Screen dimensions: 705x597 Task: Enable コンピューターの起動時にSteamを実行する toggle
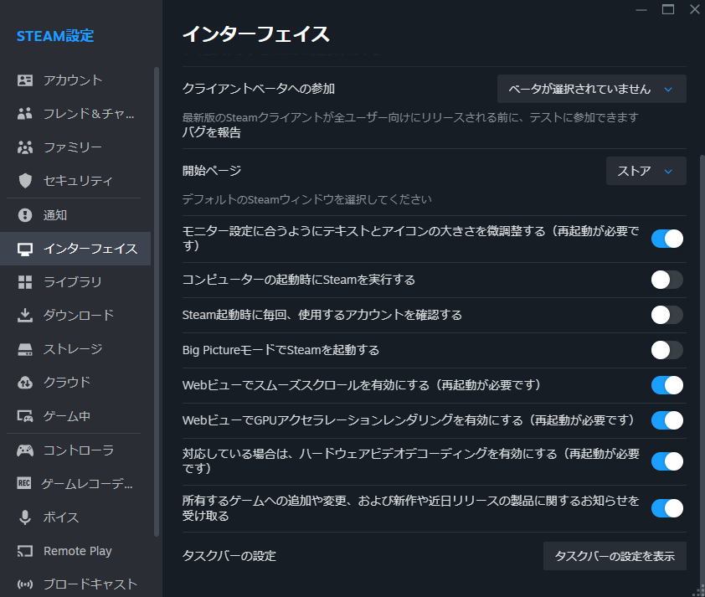666,280
